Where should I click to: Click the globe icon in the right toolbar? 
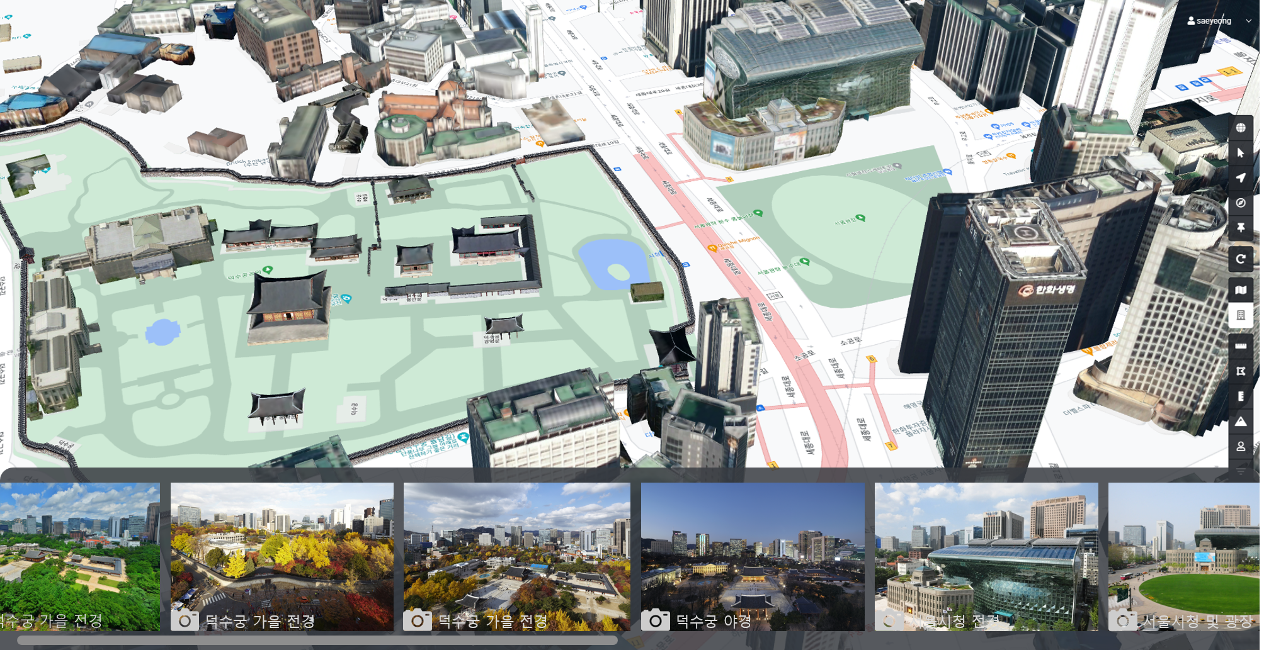pos(1240,128)
